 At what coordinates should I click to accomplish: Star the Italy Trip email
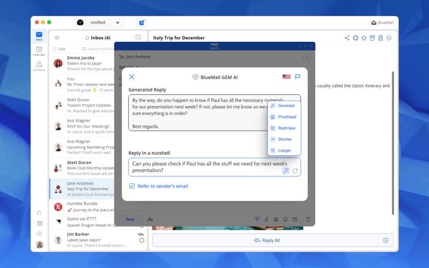[364, 38]
